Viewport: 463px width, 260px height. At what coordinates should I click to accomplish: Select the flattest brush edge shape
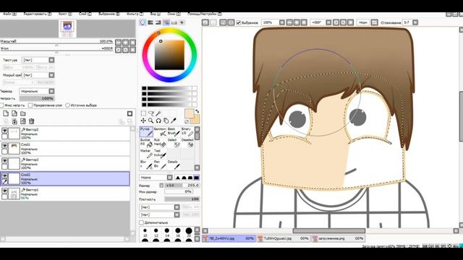(196, 178)
